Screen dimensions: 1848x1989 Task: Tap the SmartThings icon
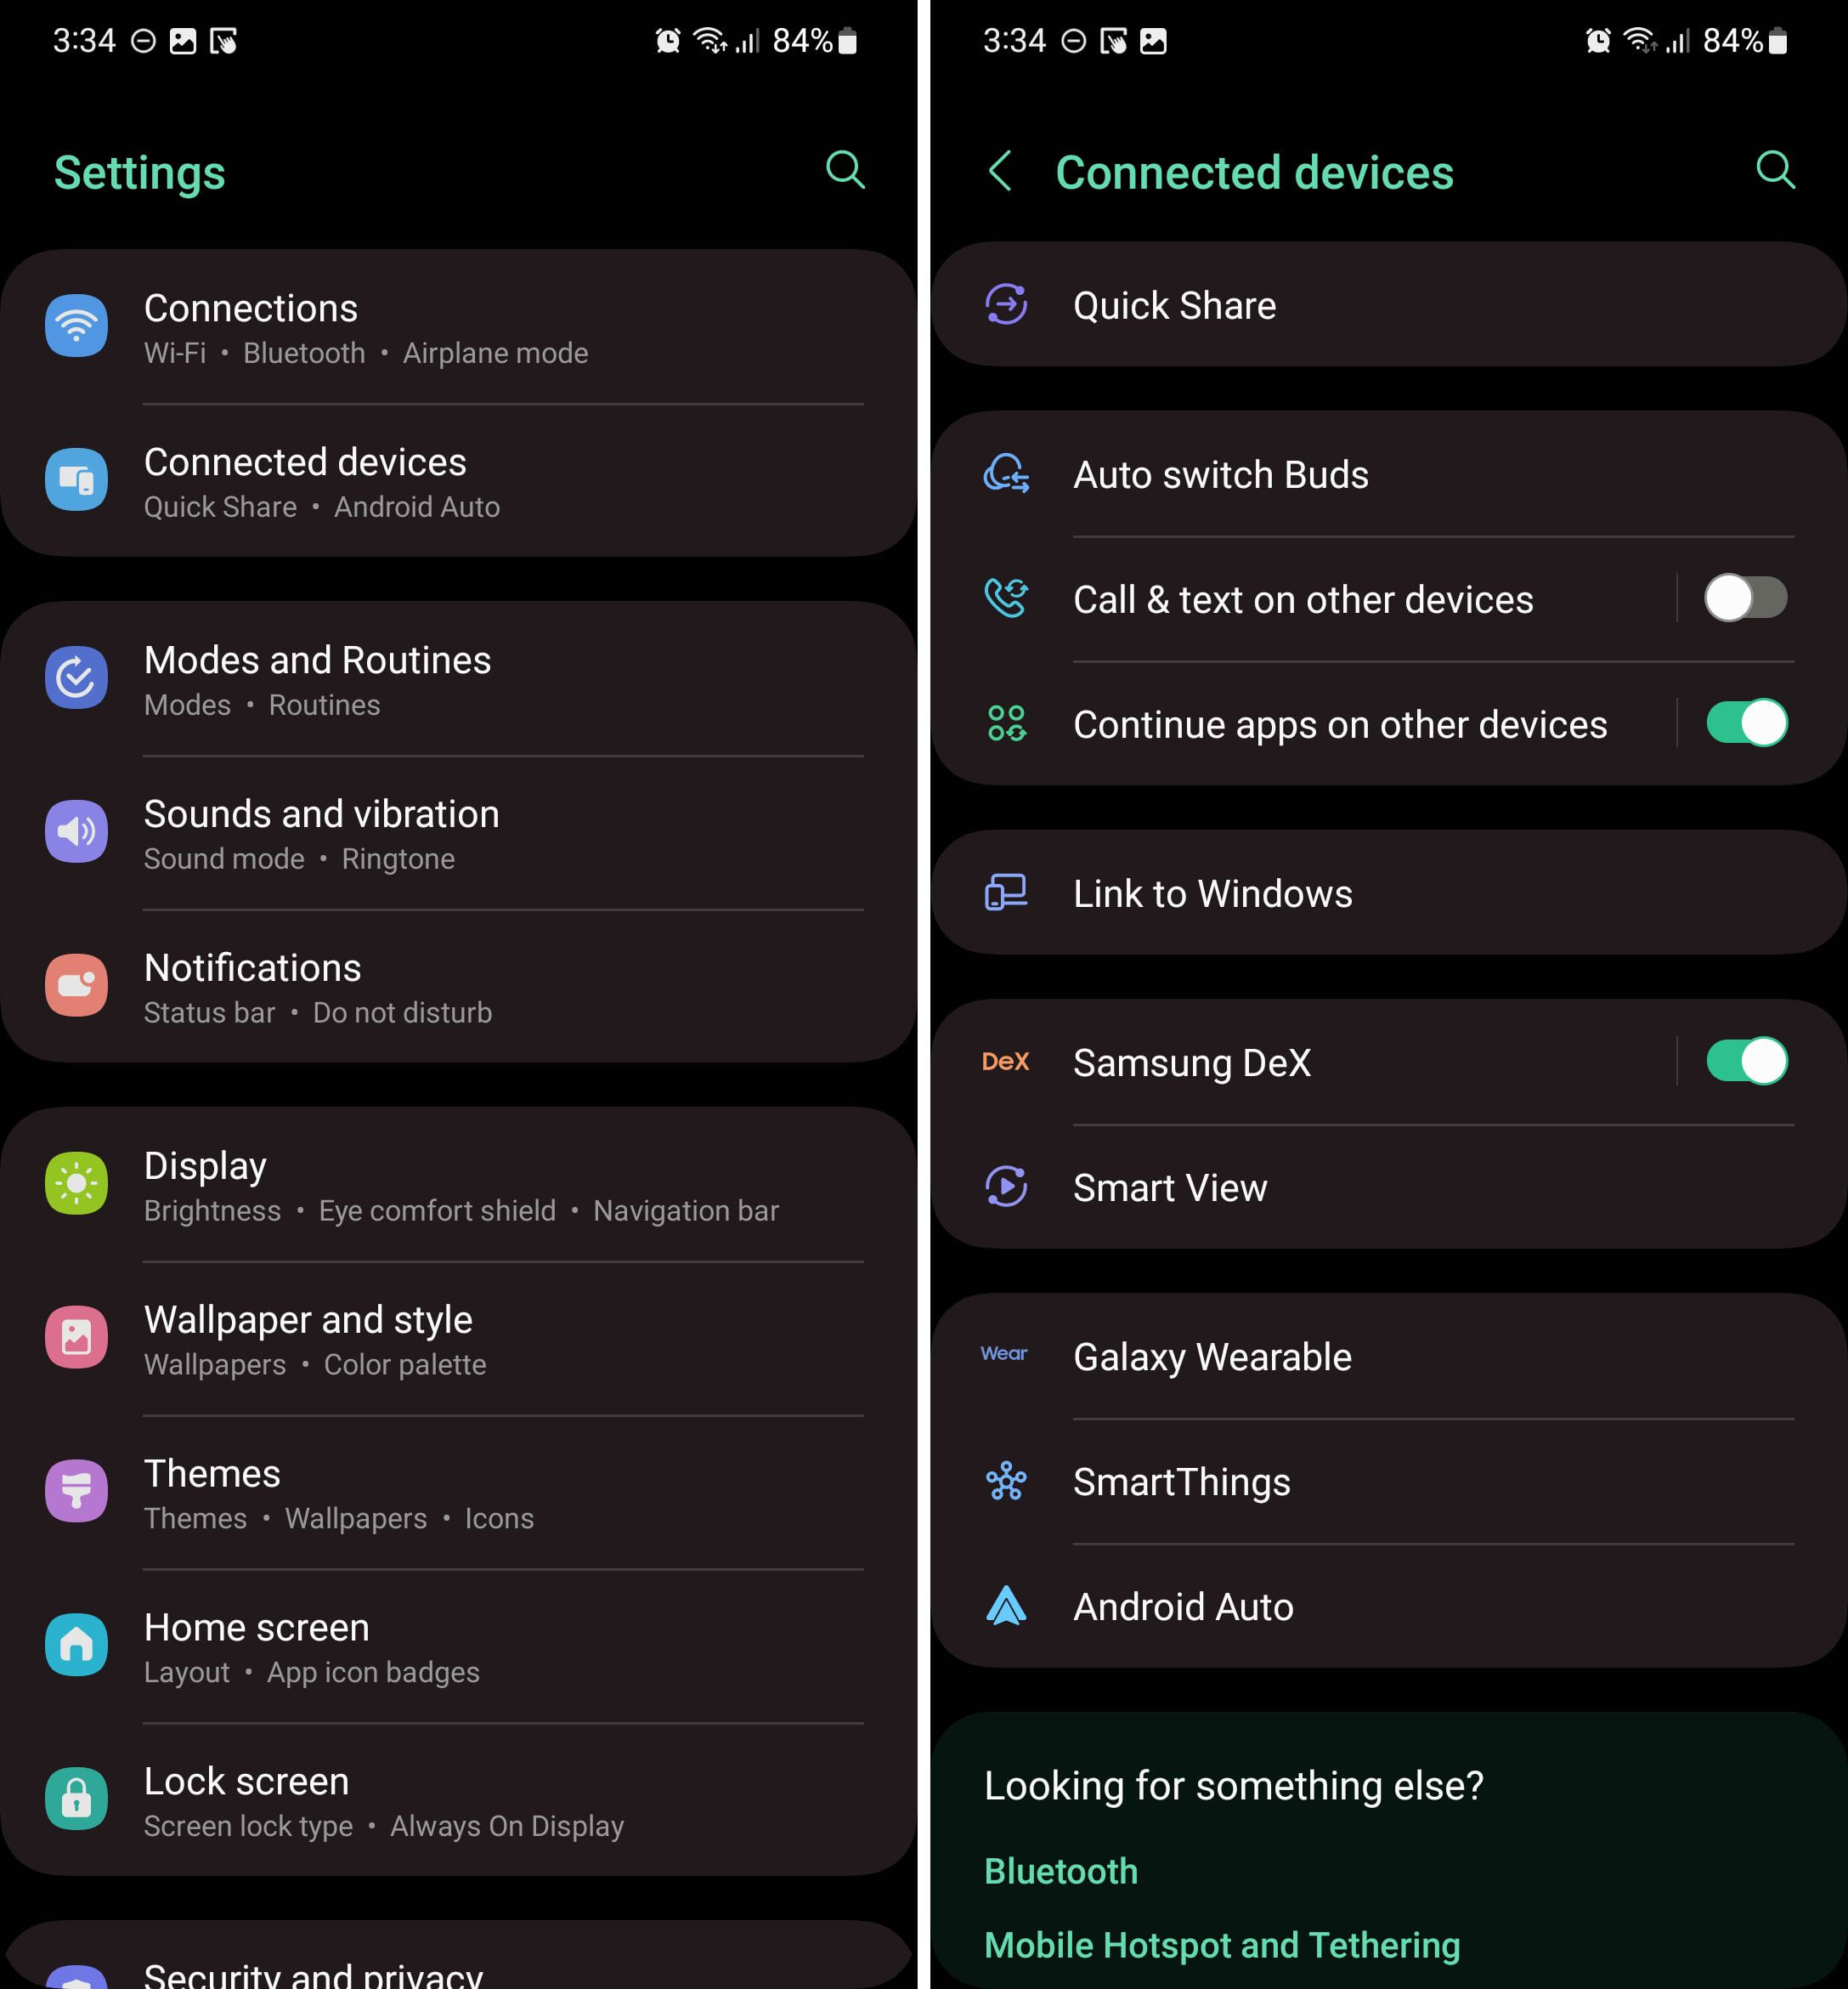point(1006,1481)
